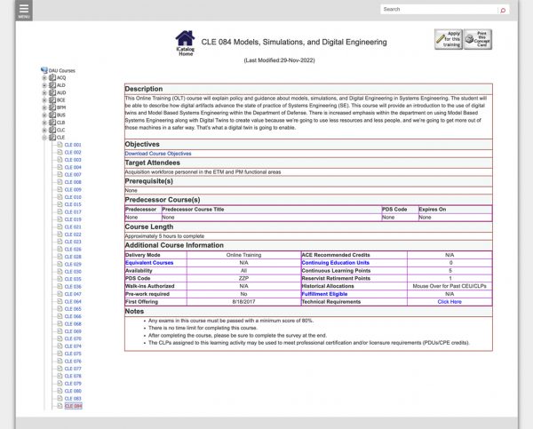The image size is (533, 429).
Task: Expand the ALD course category
Action: 44,85
